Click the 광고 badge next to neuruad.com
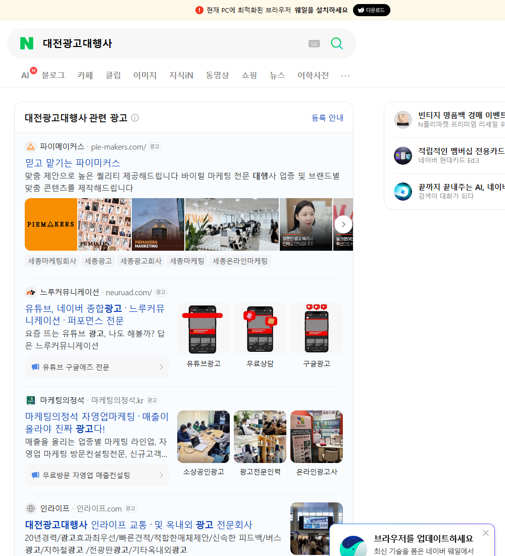 (161, 292)
